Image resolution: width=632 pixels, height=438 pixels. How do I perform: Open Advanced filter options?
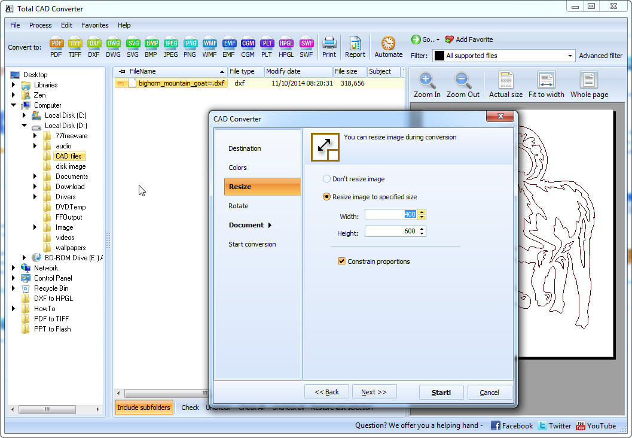(600, 56)
